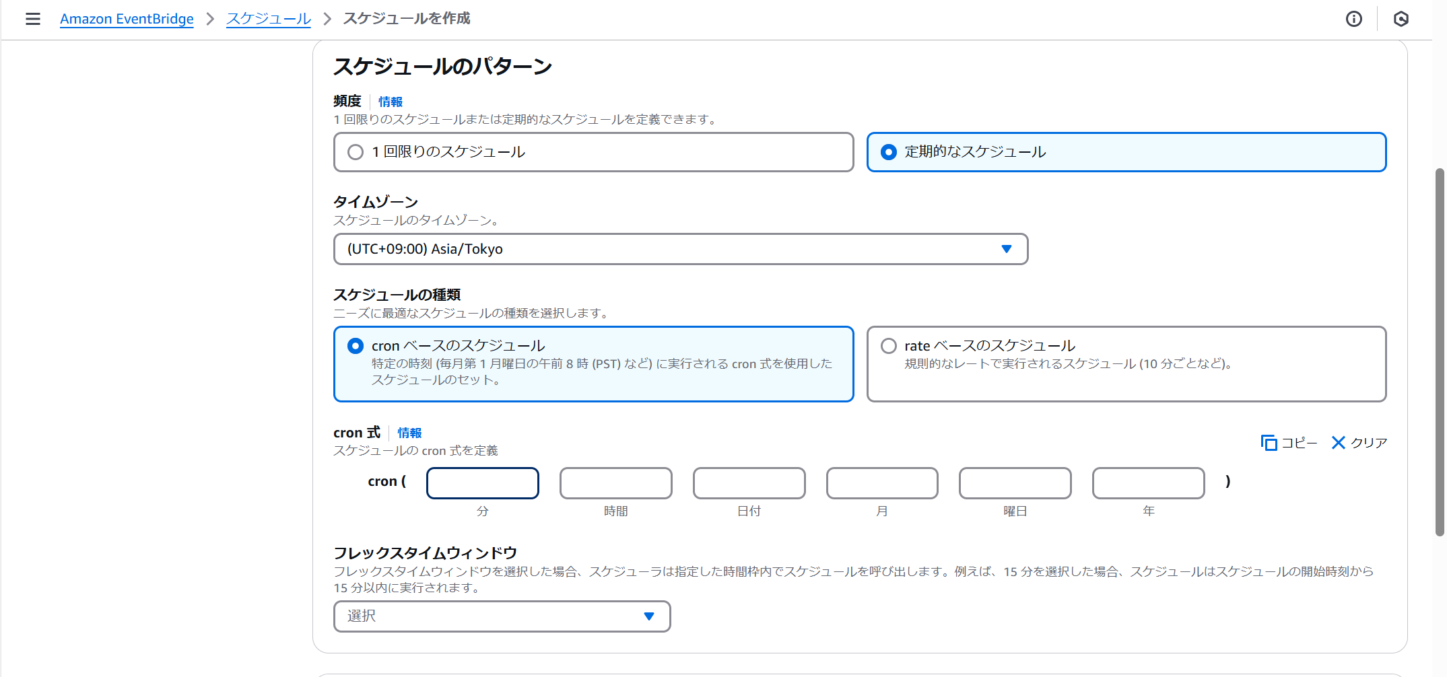Choose the cron ベースのスケジュール option
Viewport: 1447px width, 677px height.
coord(356,345)
